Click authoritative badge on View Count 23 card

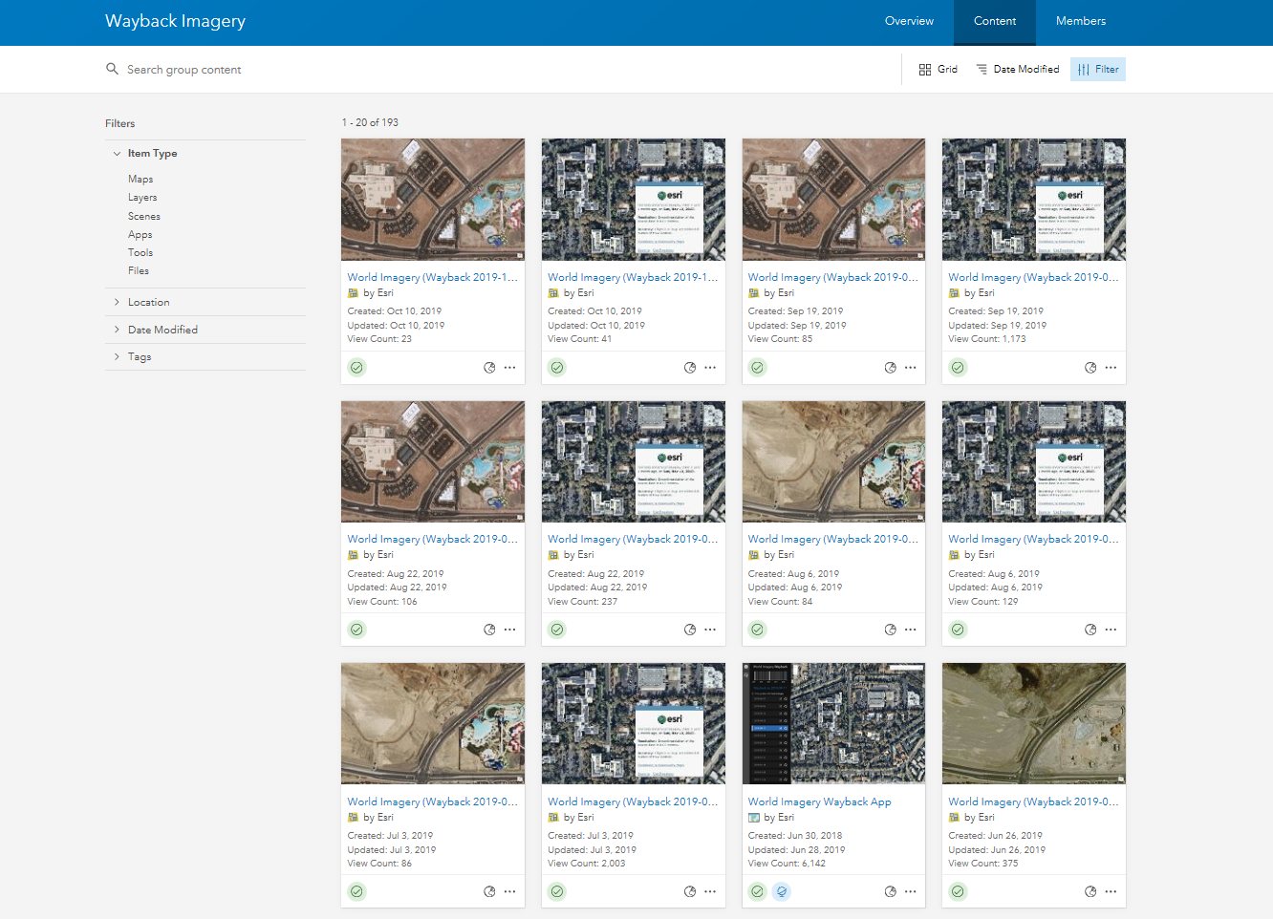coord(356,368)
